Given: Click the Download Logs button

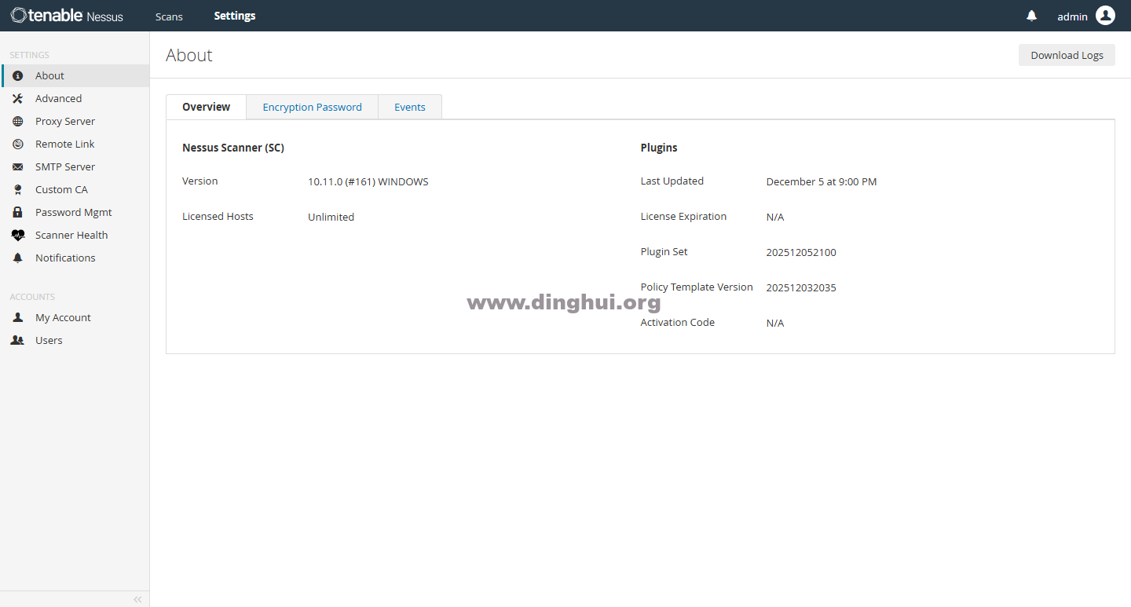Looking at the screenshot, I should 1066,55.
